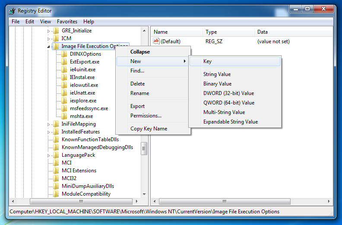Click the KnownManagedDebuggingDlls folder icon
342x225 pixels.
point(56,147)
